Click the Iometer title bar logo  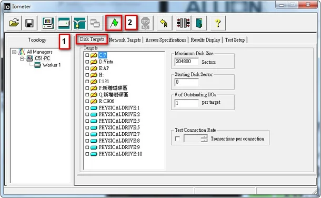coord(7,6)
